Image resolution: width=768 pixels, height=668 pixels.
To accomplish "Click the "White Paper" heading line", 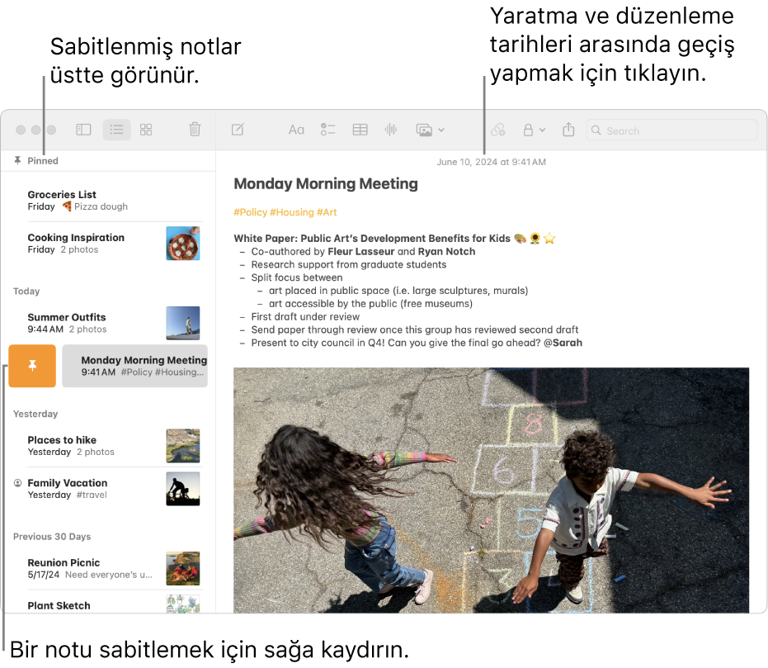I will pyautogui.click(x=395, y=238).
